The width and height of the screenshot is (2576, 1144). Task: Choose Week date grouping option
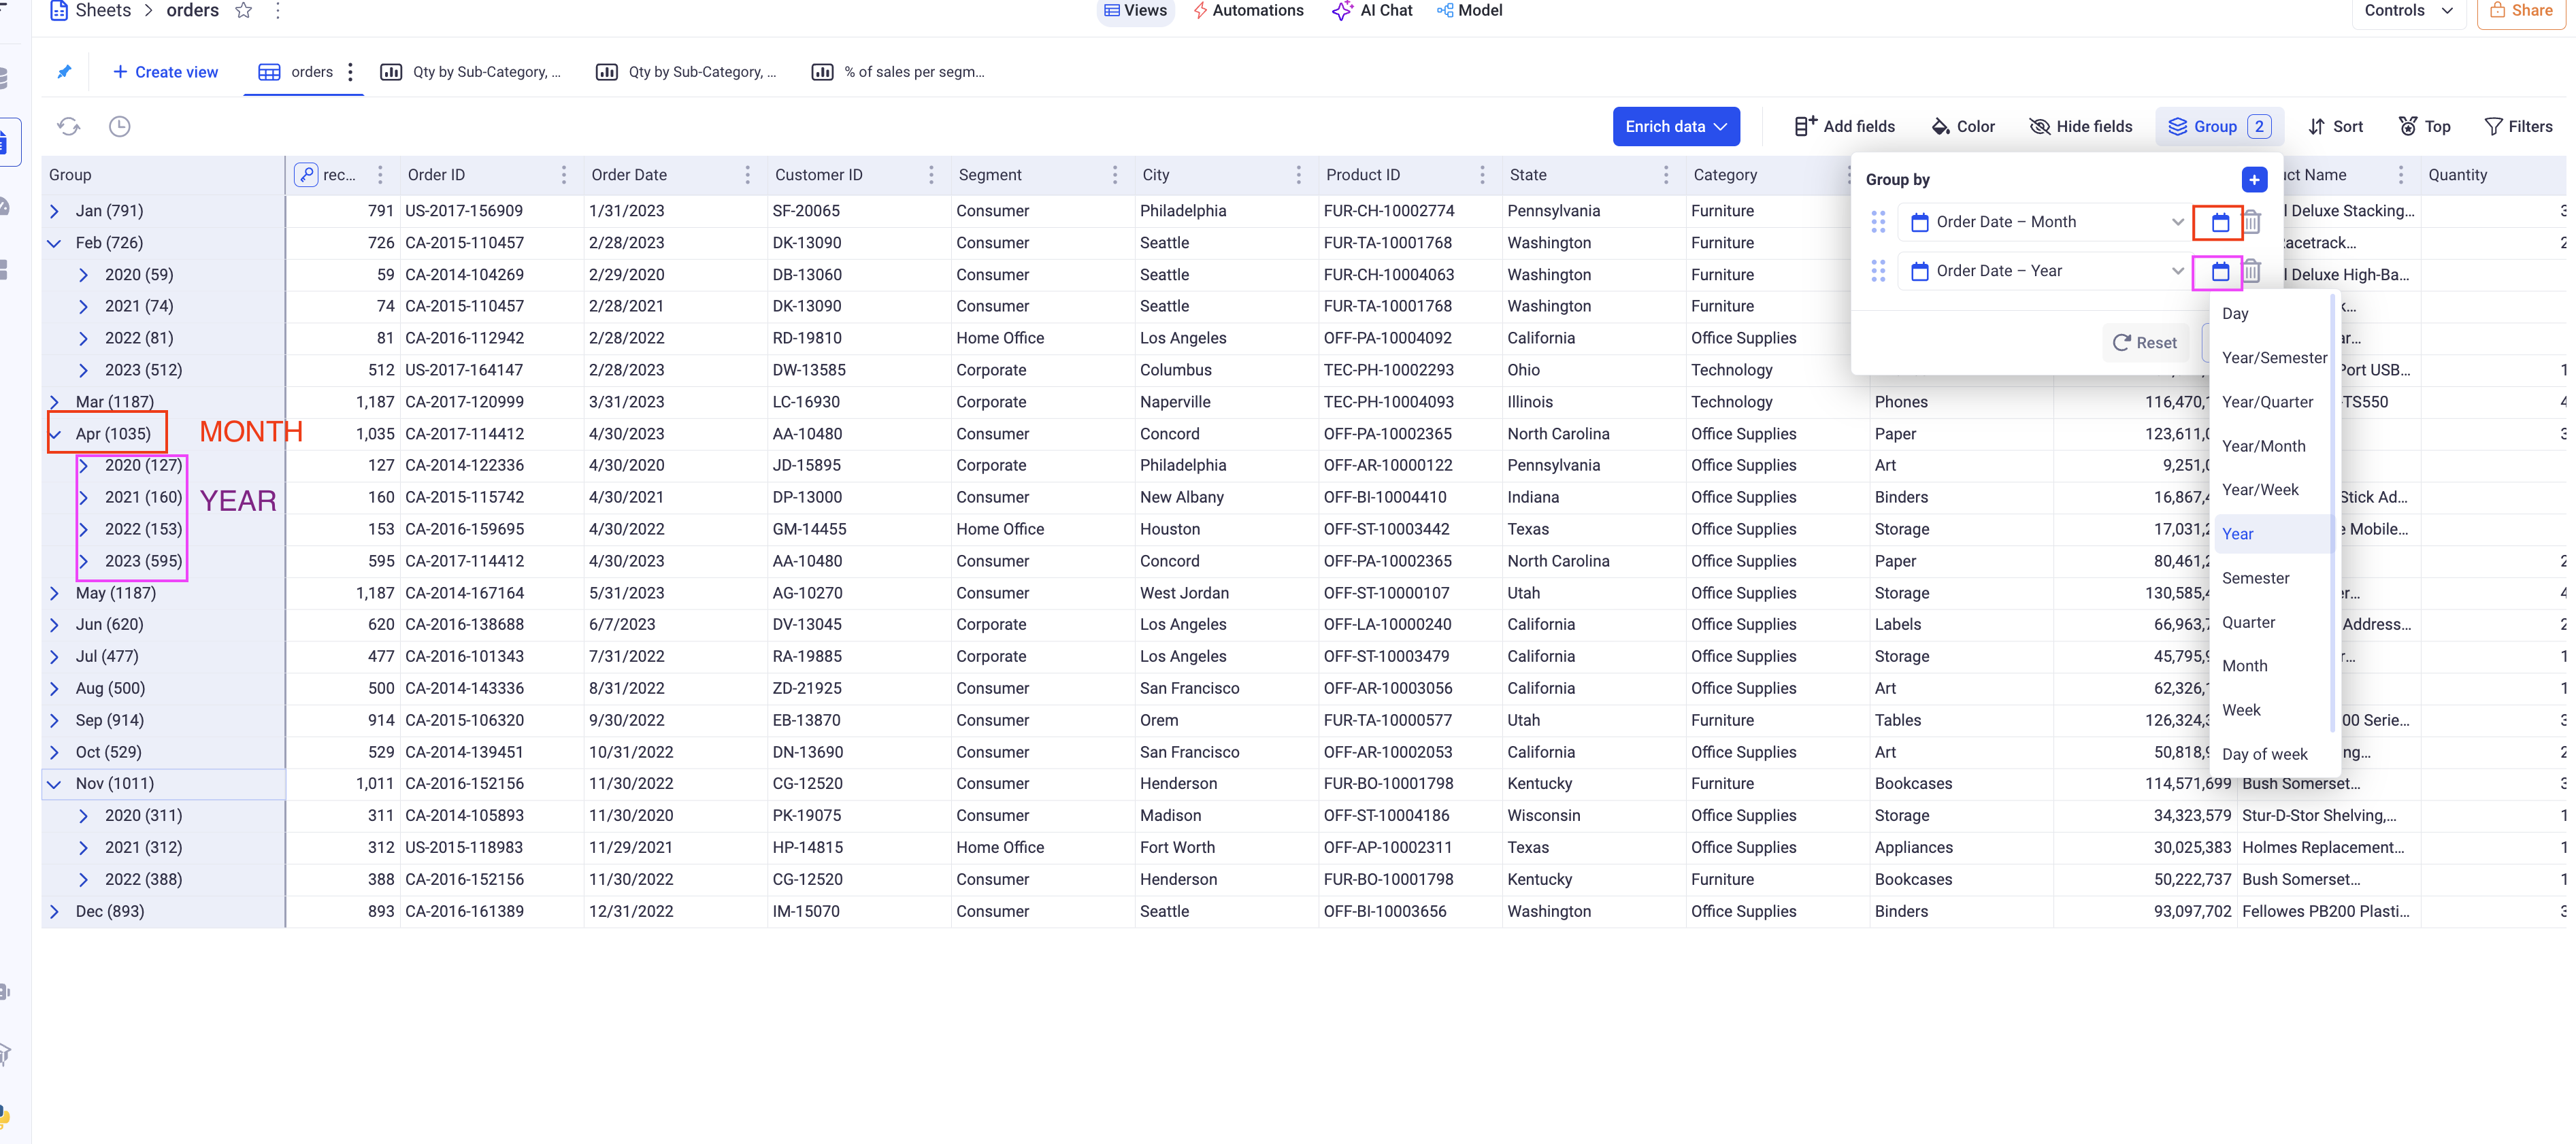(x=2242, y=710)
